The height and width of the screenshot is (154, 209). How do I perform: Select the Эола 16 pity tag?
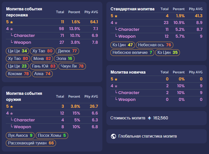click(64, 59)
